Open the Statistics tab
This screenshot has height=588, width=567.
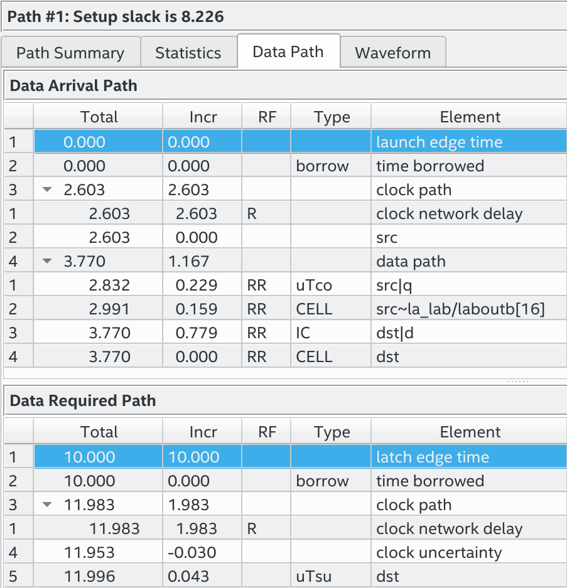point(188,53)
